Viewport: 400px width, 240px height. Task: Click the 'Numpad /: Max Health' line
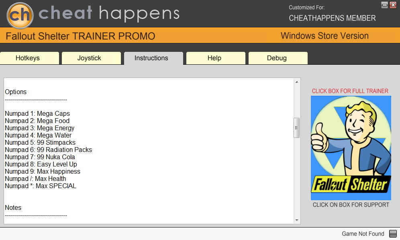click(35, 179)
